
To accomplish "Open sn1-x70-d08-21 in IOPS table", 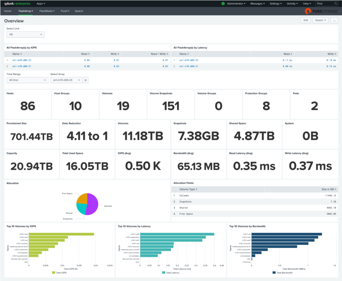I will click(x=22, y=66).
